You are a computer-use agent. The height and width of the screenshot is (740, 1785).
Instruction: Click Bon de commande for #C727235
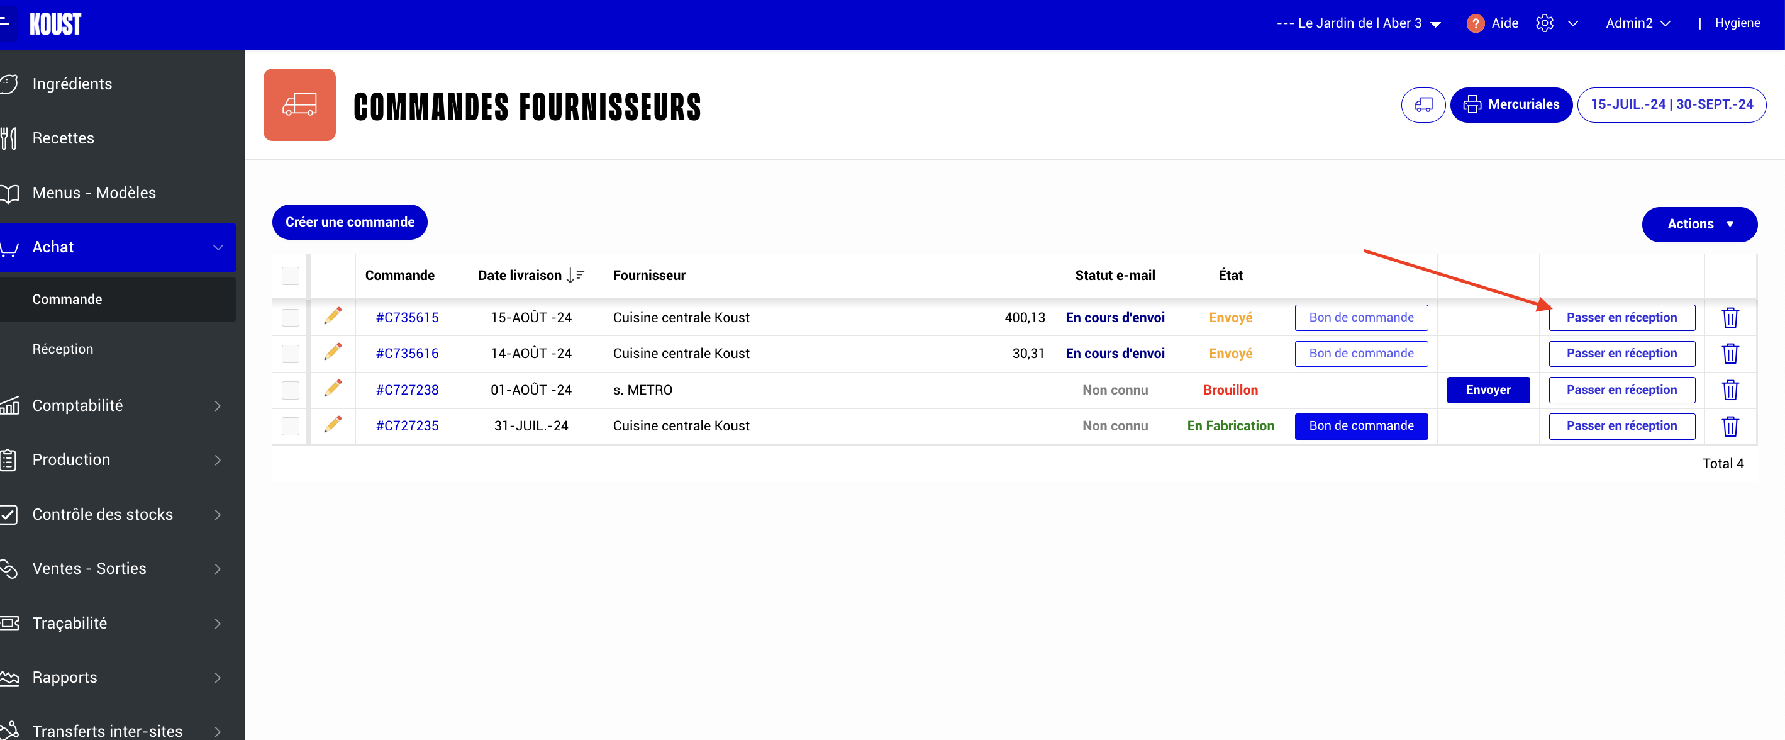(1362, 426)
